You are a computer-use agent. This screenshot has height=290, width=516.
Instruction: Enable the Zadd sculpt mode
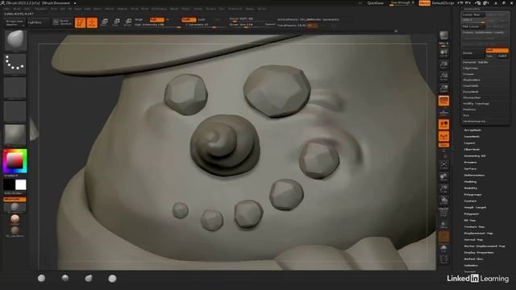click(189, 19)
